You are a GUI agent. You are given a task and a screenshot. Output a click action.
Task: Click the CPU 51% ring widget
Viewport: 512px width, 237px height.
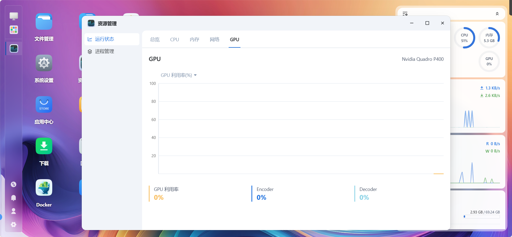(465, 38)
